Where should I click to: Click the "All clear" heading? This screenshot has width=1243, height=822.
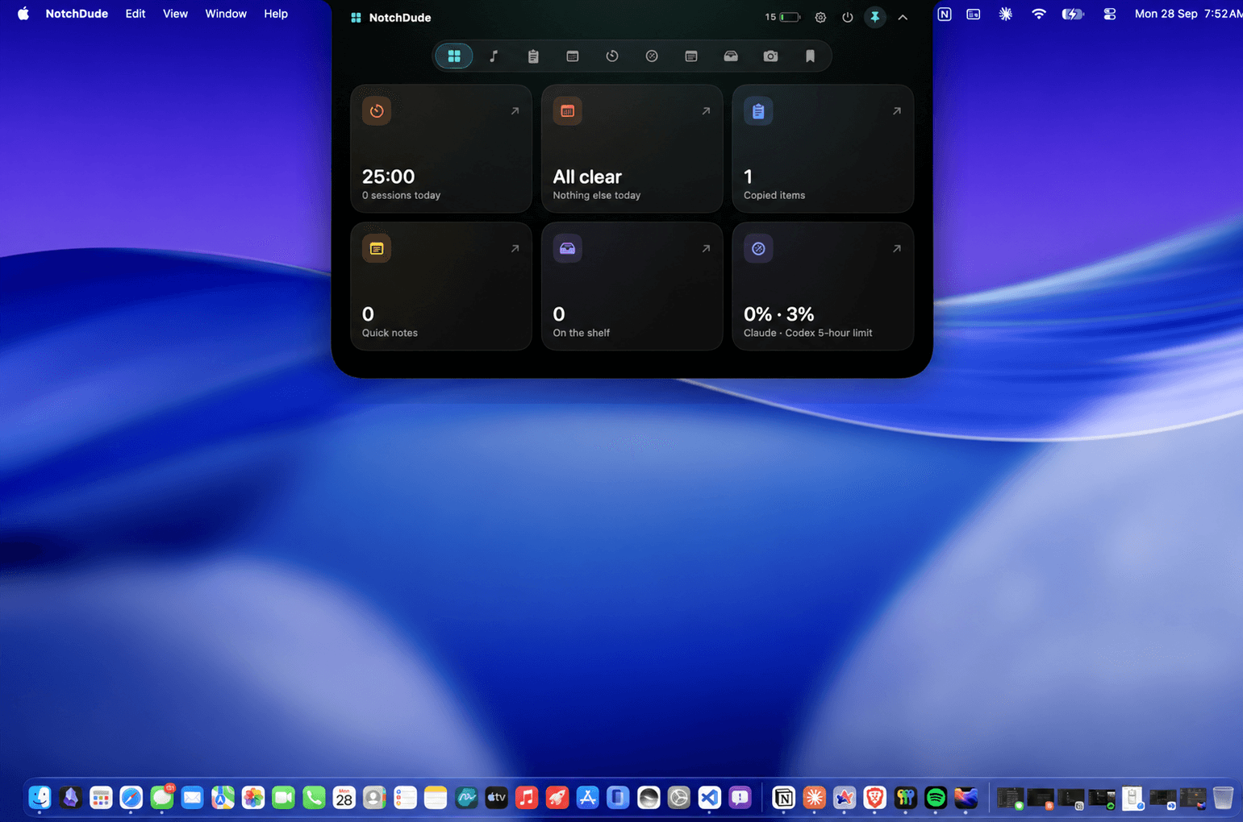click(587, 176)
